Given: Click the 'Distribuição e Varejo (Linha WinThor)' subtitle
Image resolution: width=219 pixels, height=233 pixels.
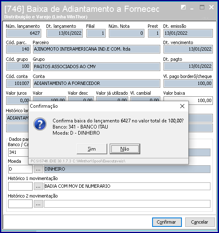Looking at the screenshot, I should (x=46, y=17).
